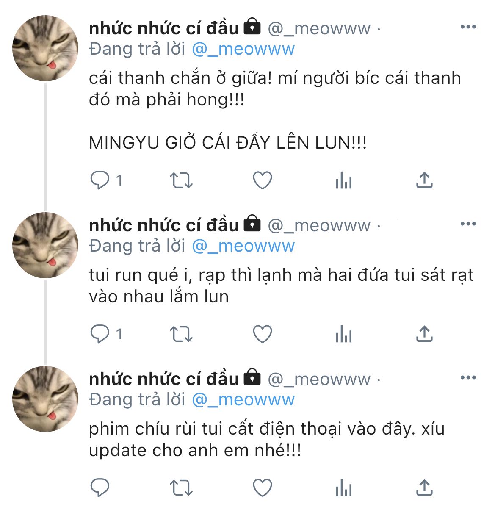495x507 pixels.
Task: Open the cat avatar of the first tweet
Action: 45,48
